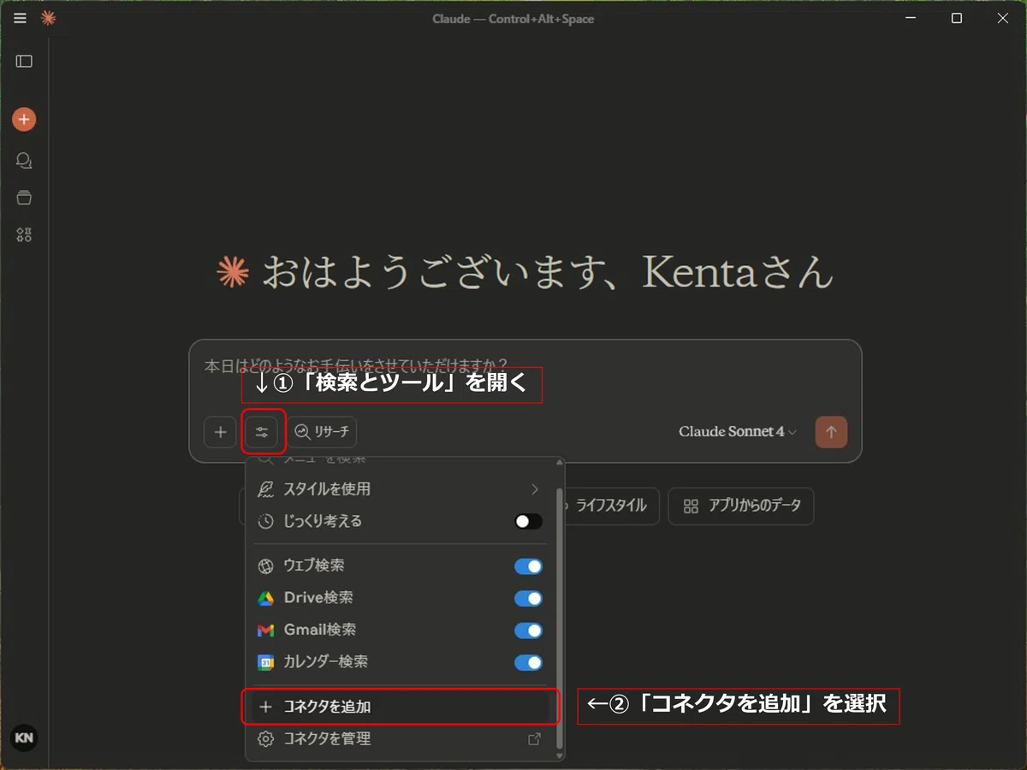Screen dimensions: 1027x770
Task: Click the アプリからのデータ suggestion chip
Action: [741, 506]
